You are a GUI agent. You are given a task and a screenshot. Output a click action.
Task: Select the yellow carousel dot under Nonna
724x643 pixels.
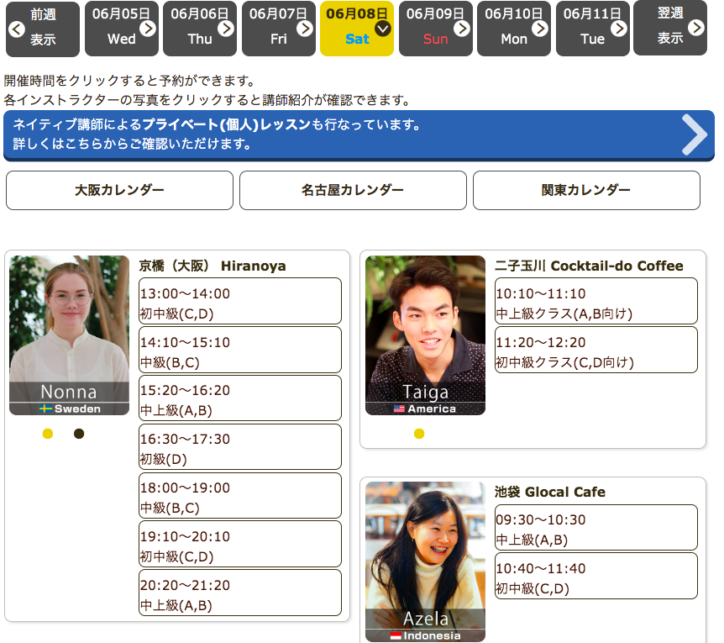pos(48,434)
